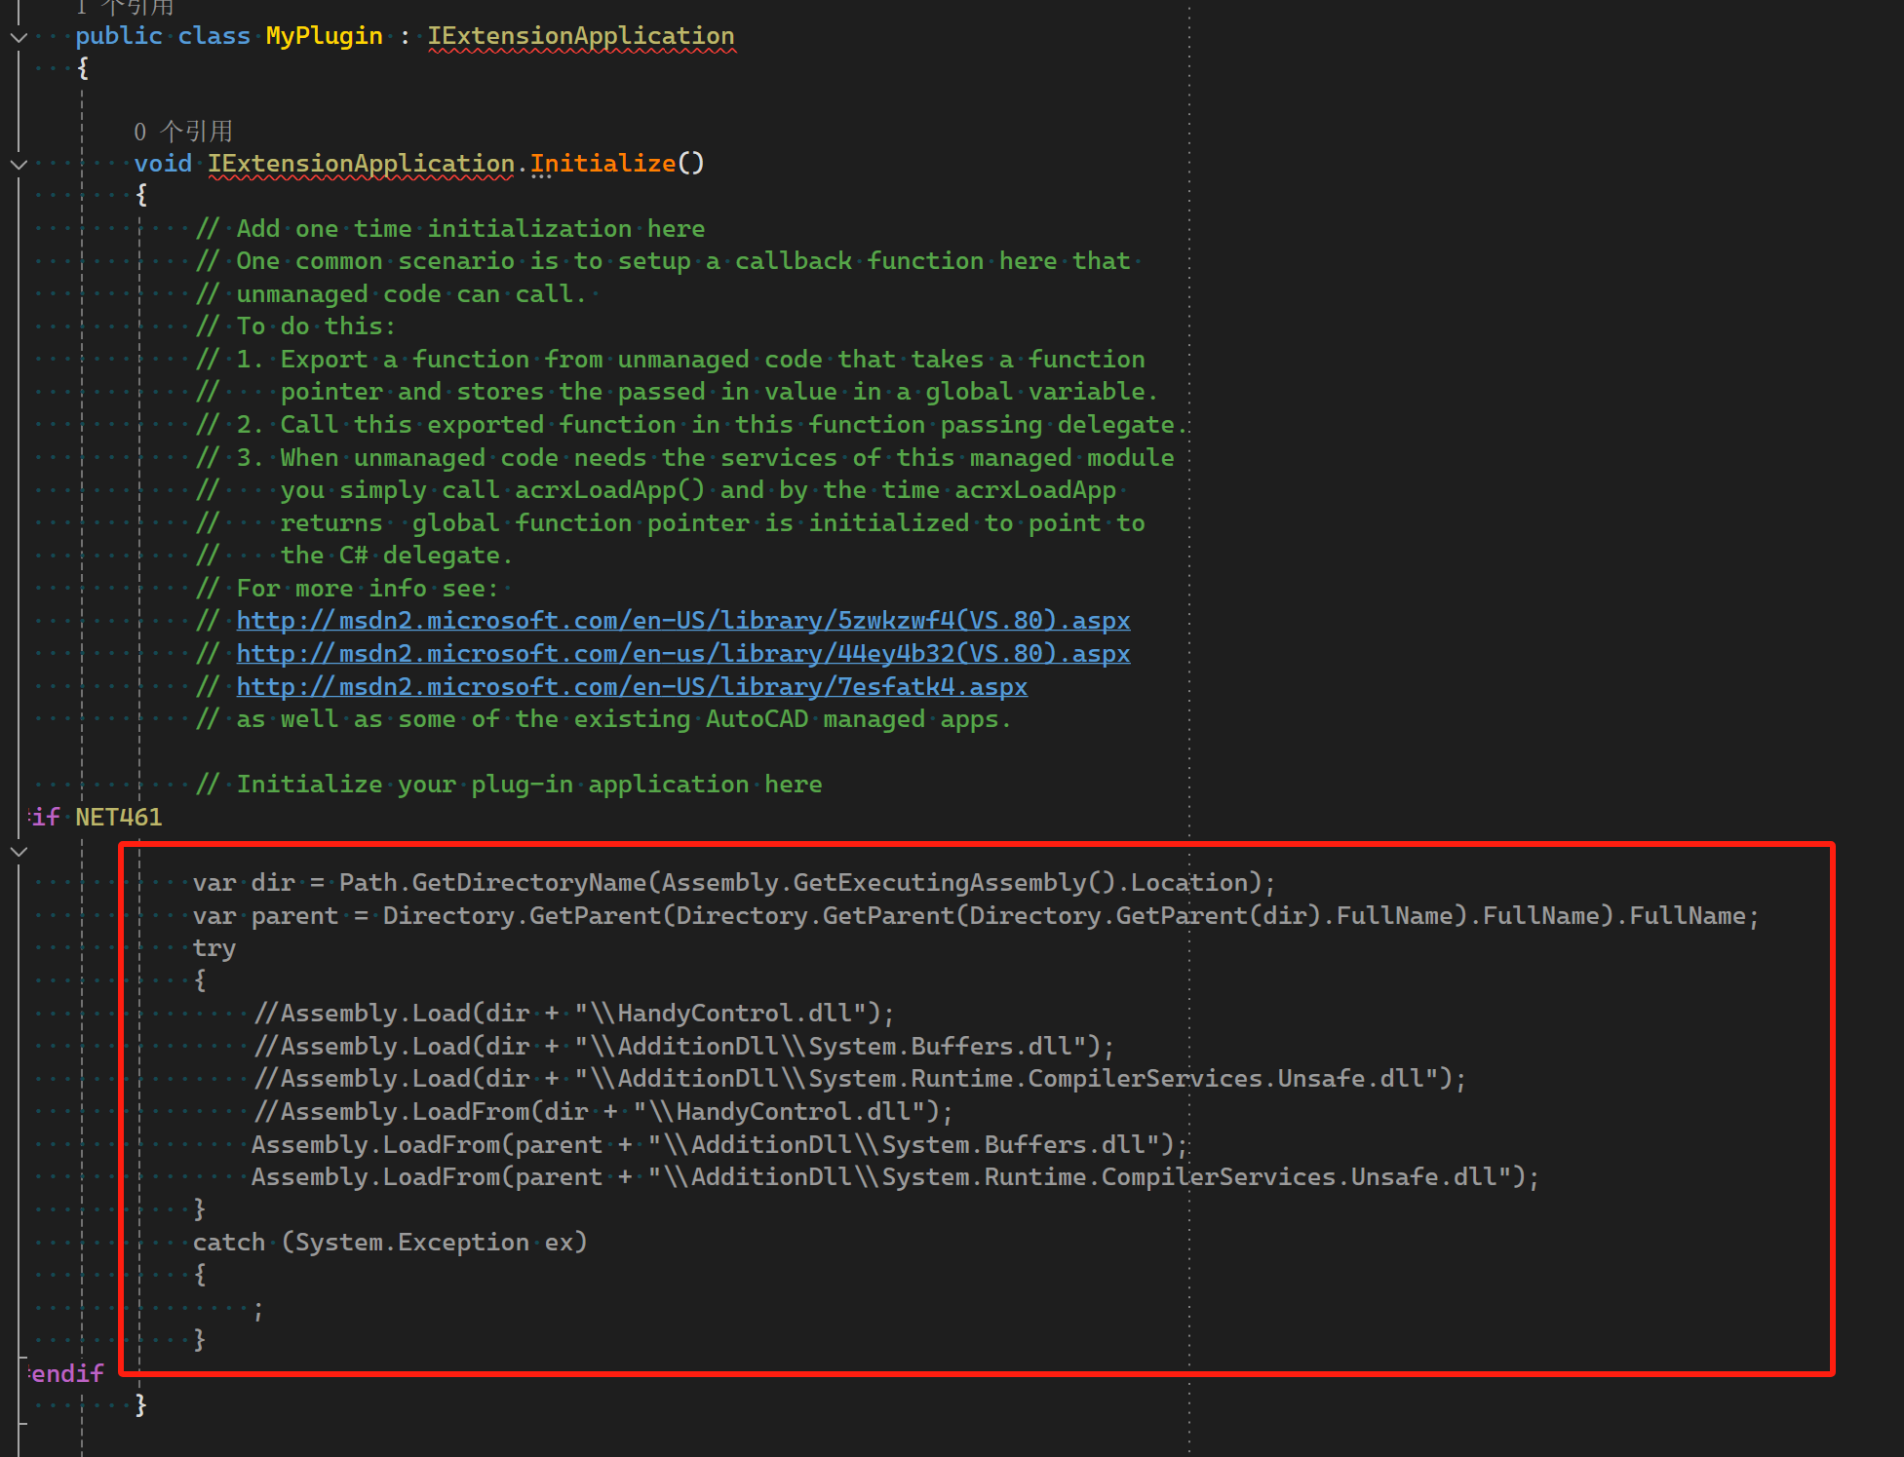The height and width of the screenshot is (1457, 1904).
Task: Open the 7esfatk4.aspx MSDN link
Action: point(631,687)
